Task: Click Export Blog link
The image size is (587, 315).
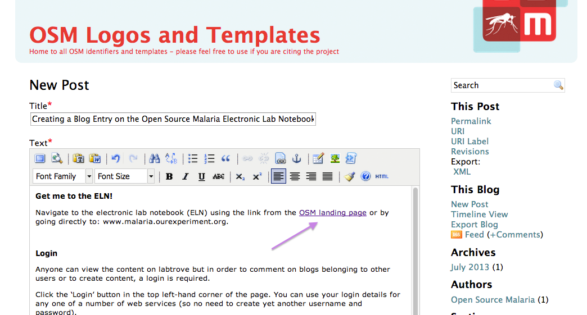Action: 475,225
